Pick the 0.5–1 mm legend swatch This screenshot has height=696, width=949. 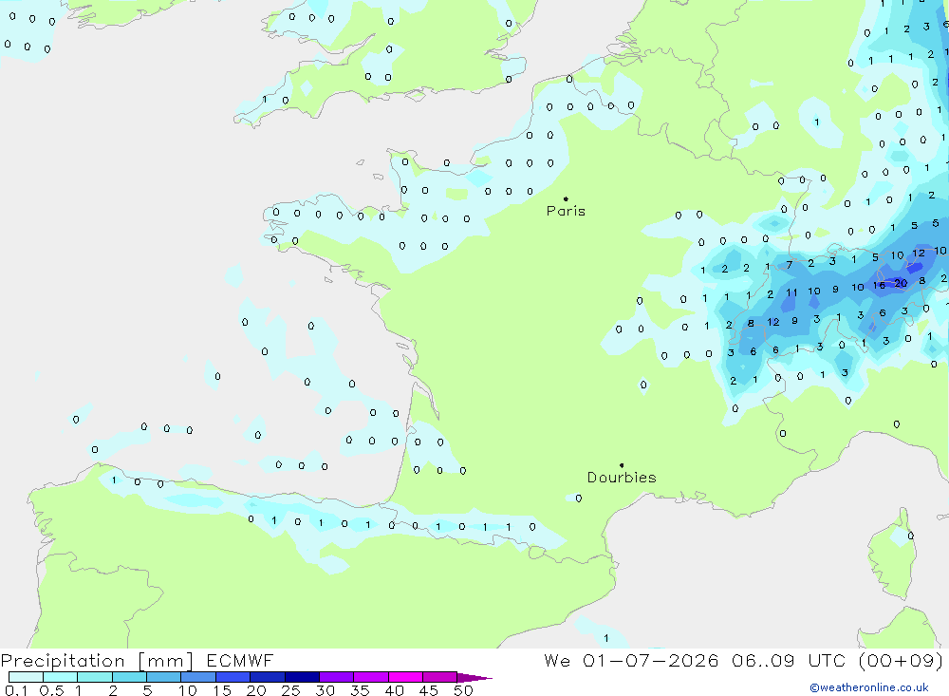pos(60,677)
